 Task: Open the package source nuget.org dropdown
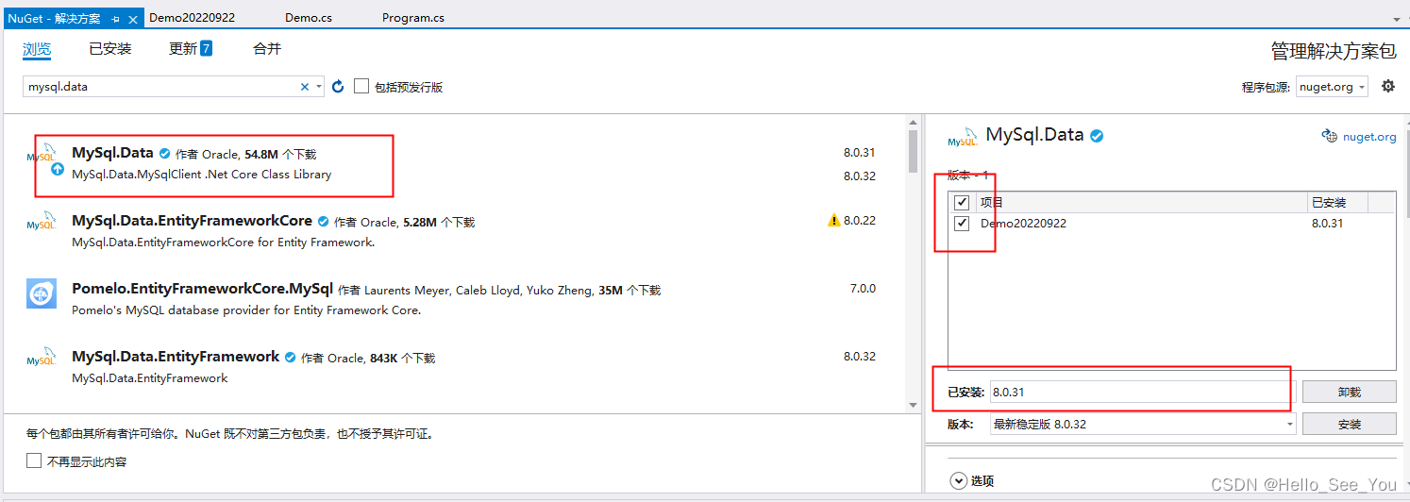tap(1332, 86)
